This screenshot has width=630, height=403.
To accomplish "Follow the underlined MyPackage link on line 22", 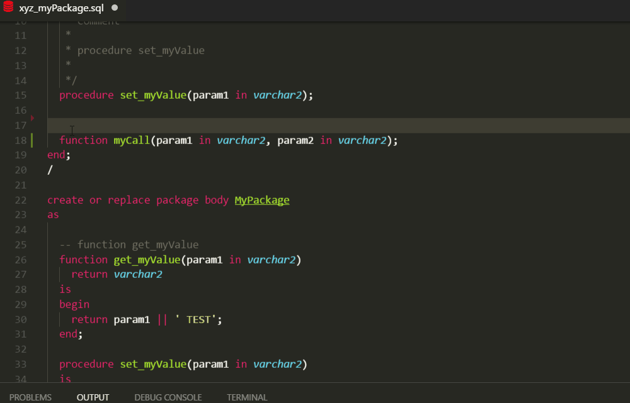I will [x=262, y=200].
